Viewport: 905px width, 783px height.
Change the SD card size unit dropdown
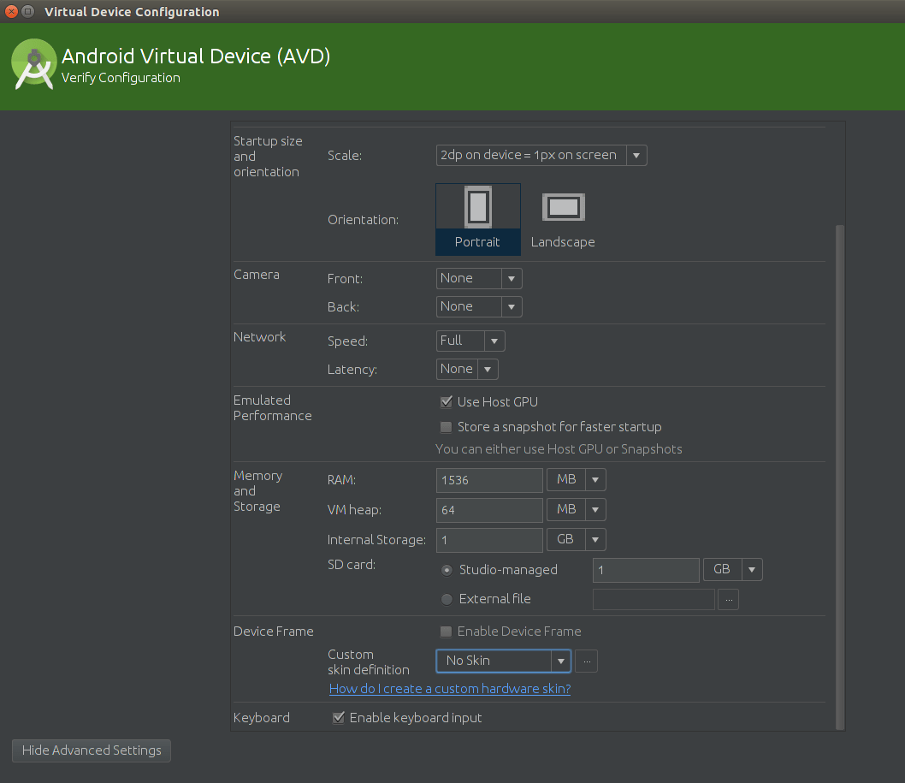(733, 570)
